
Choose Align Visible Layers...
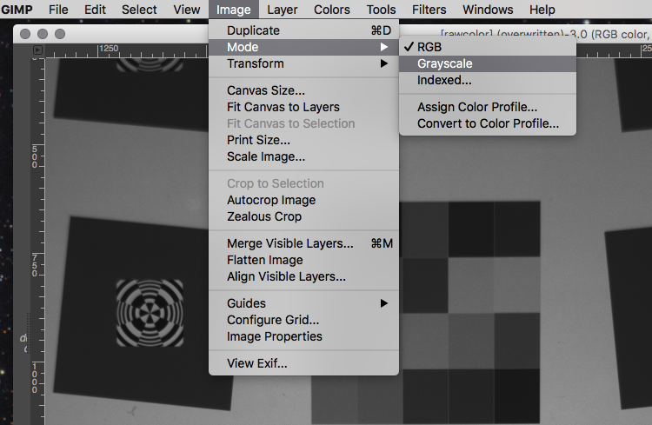[303, 276]
